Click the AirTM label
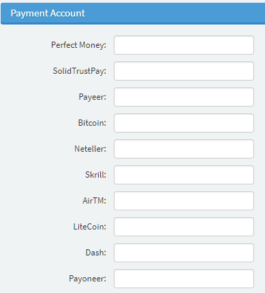The height and width of the screenshot is (293, 265). (94, 201)
